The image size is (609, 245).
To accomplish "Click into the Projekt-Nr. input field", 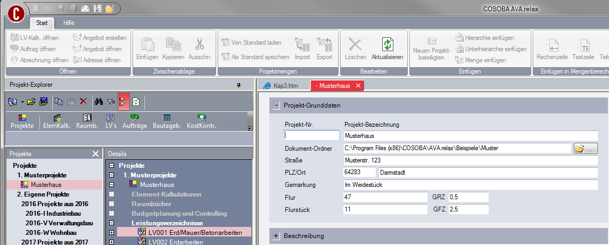I will click(312, 136).
